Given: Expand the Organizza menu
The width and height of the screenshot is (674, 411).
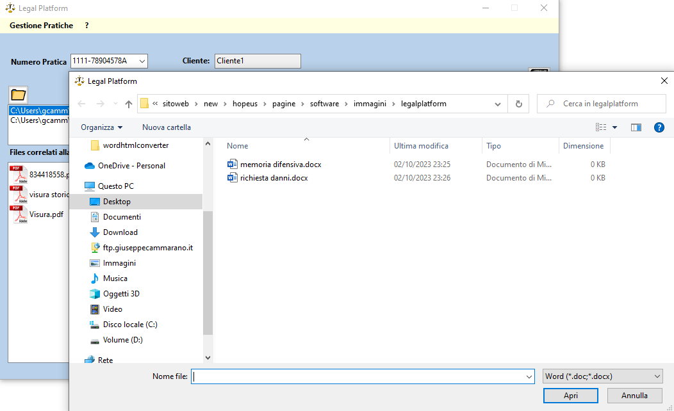Looking at the screenshot, I should (x=101, y=127).
